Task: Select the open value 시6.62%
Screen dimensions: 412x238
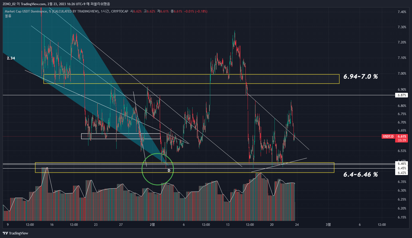Action: pos(136,11)
